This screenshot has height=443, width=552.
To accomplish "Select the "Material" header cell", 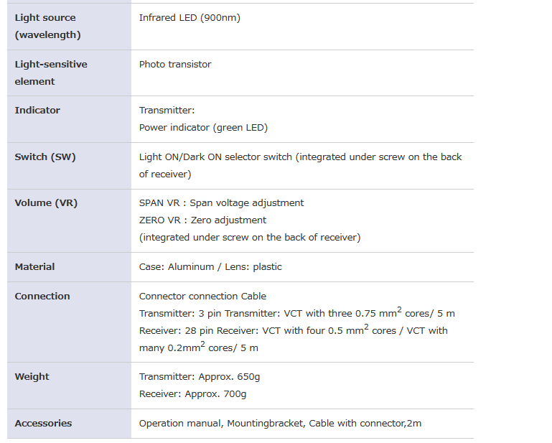I will point(34,267).
